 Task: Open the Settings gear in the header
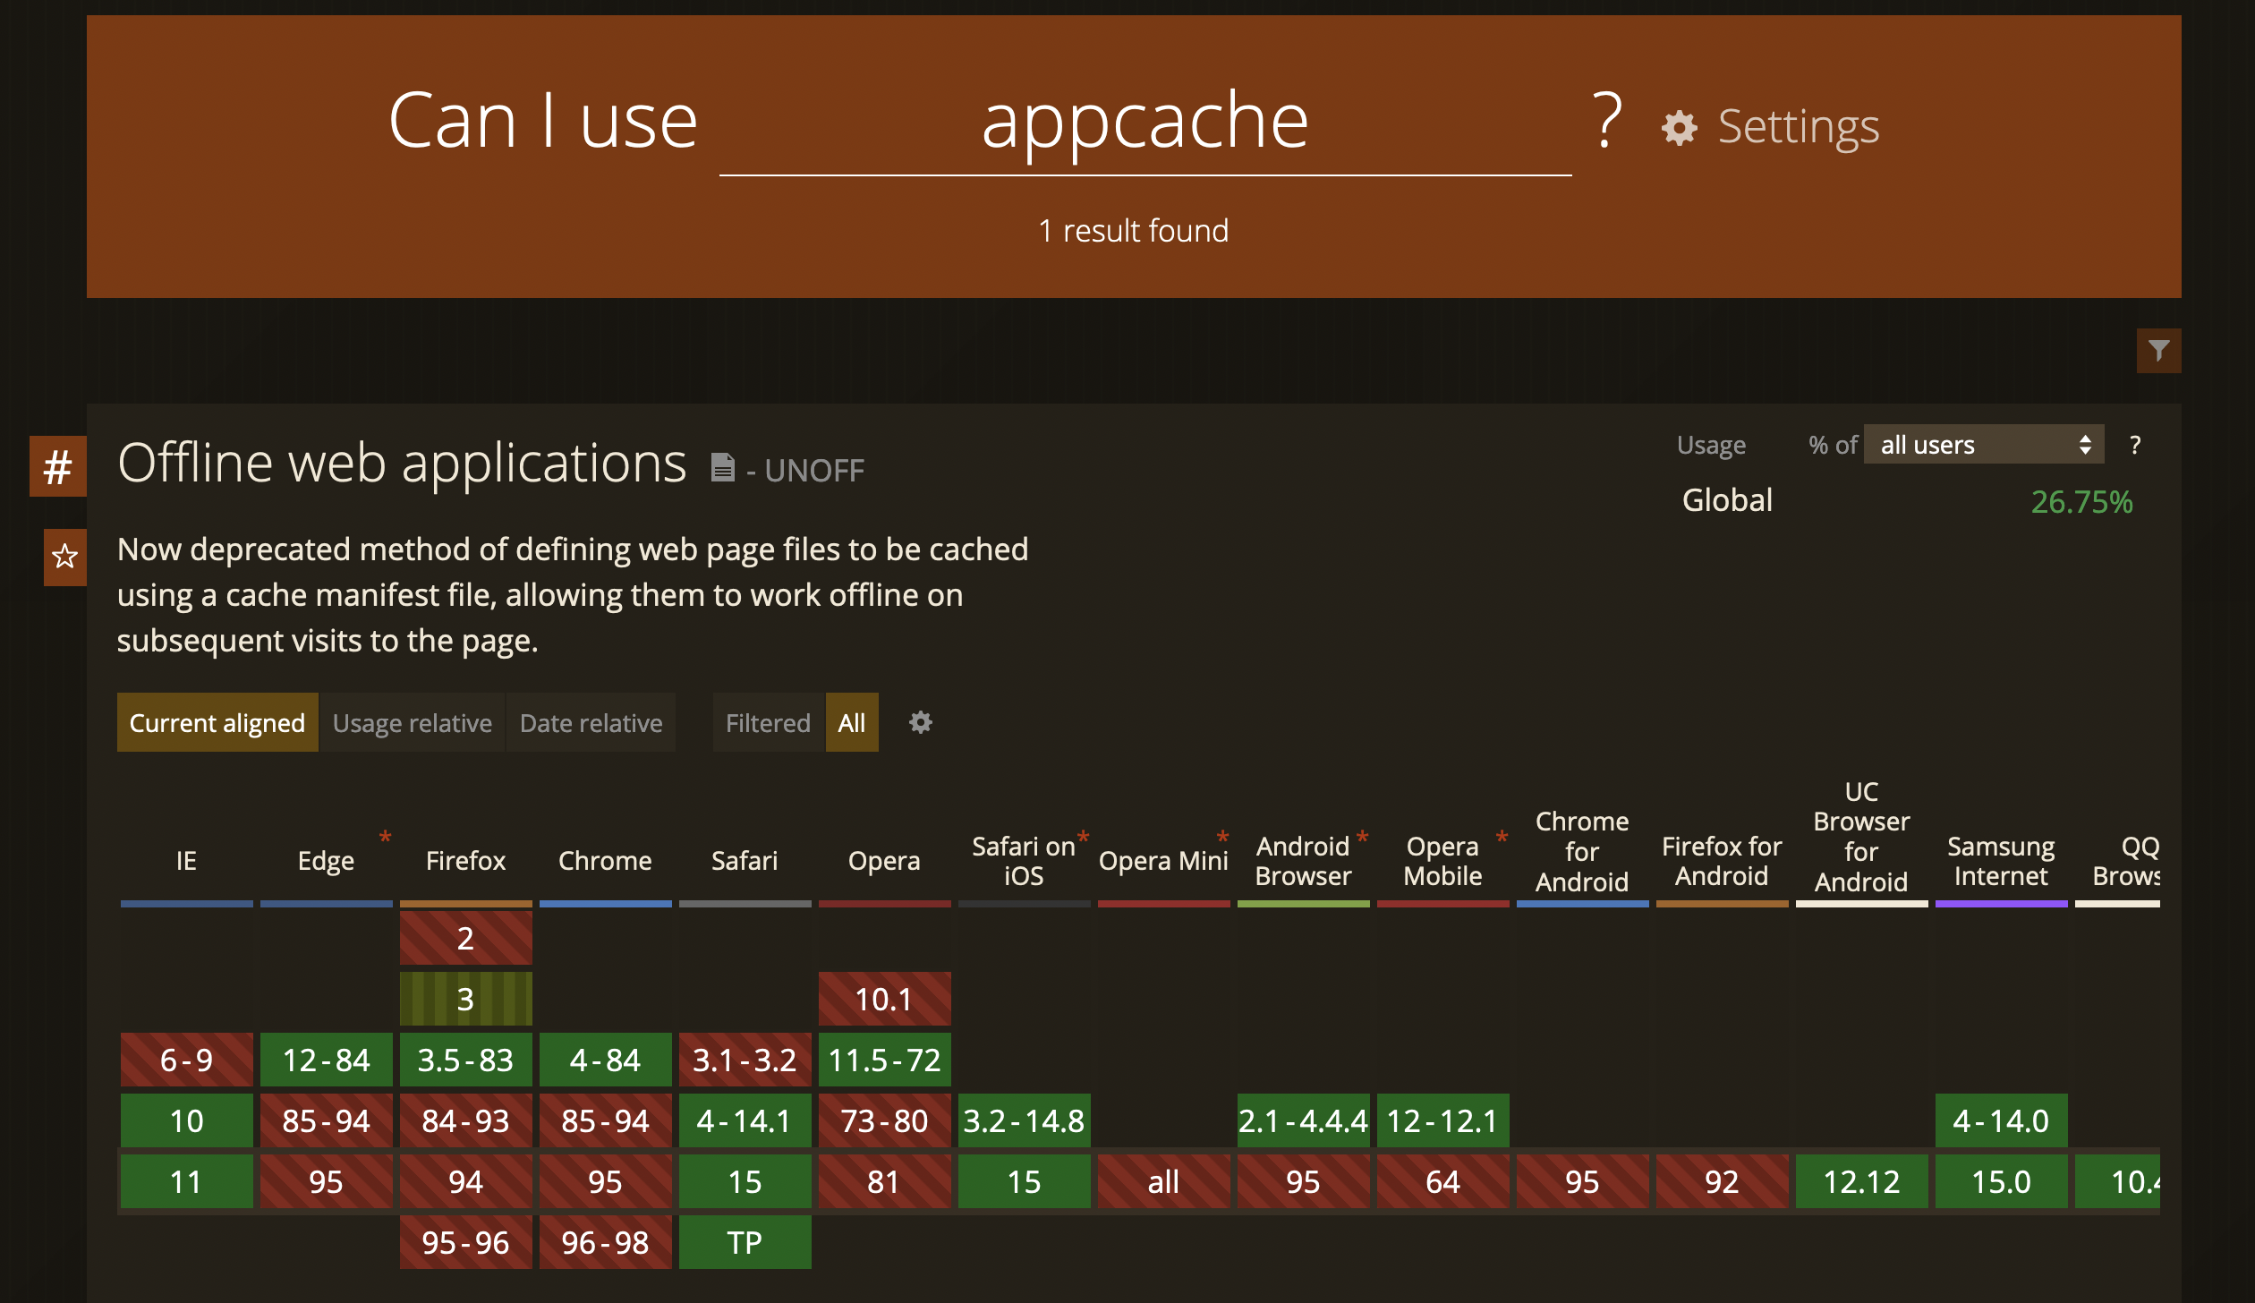click(x=1679, y=128)
